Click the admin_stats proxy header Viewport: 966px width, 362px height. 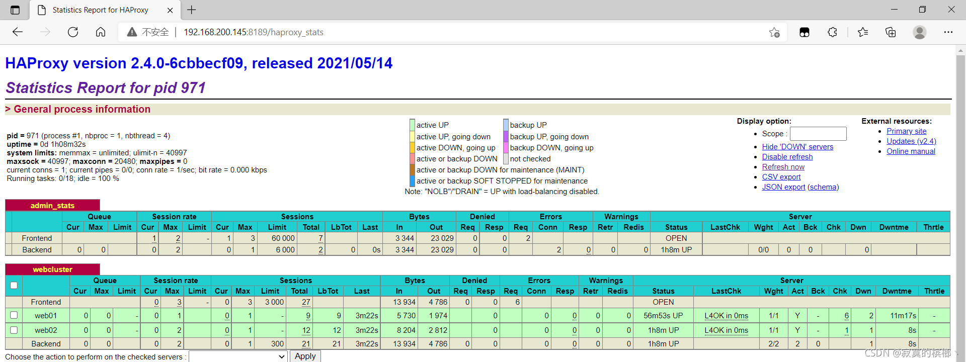[x=52, y=205]
